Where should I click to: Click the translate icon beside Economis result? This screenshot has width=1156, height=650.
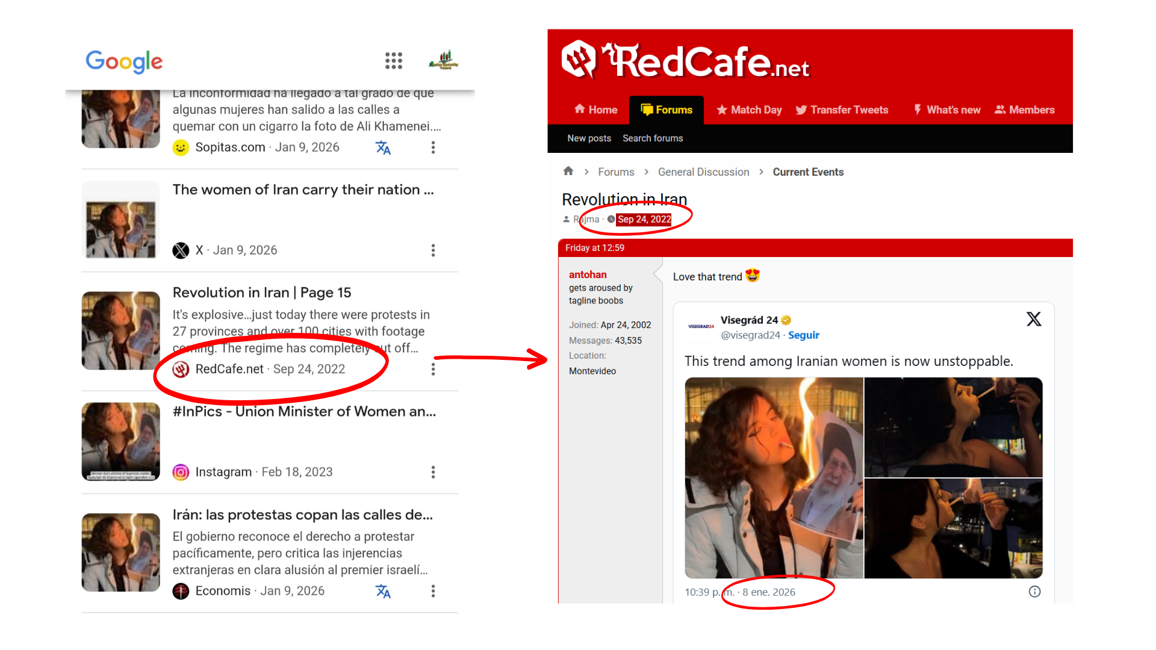(383, 591)
